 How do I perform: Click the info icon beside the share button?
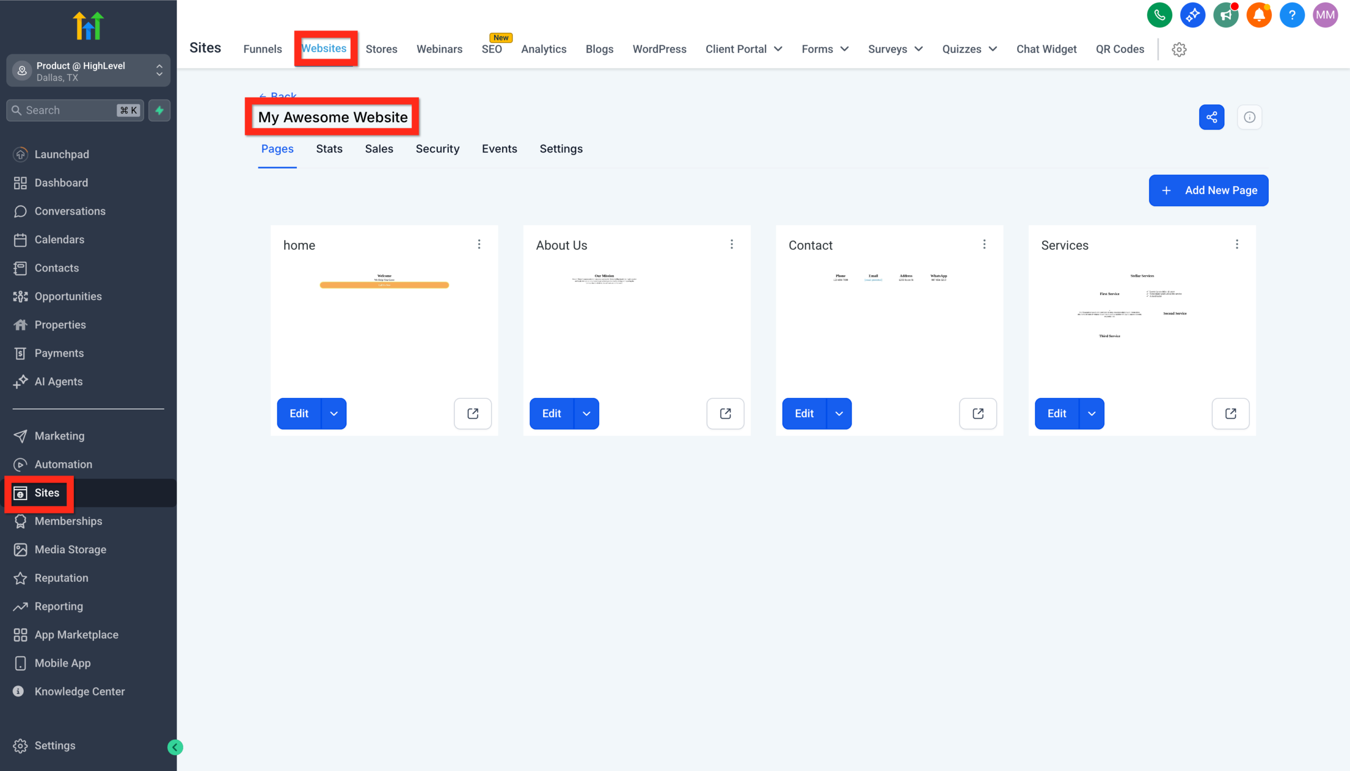pos(1249,117)
